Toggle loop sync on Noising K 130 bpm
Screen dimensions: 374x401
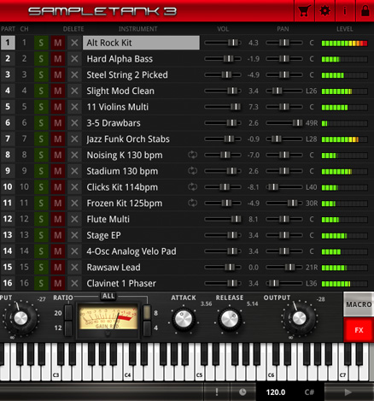coord(192,155)
